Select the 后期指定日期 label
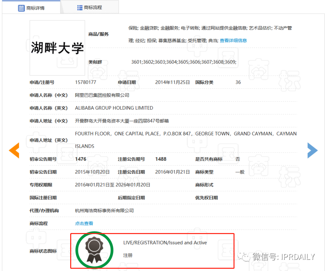The image size is (325, 271). 131,198
